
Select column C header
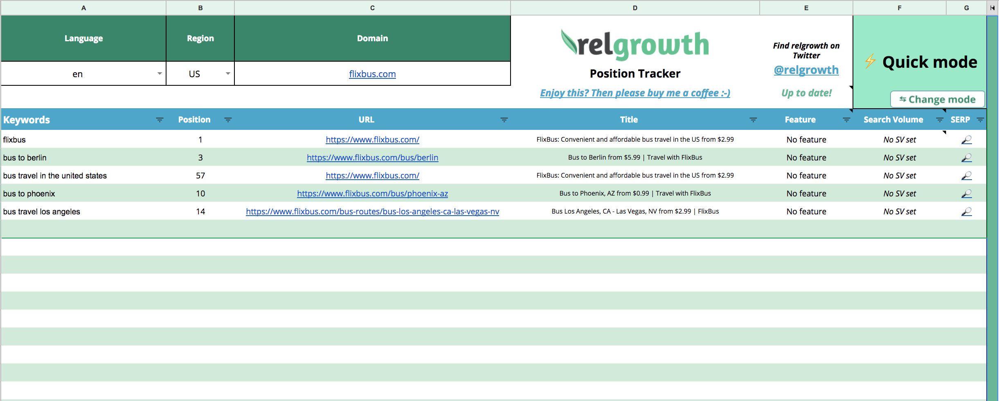372,8
